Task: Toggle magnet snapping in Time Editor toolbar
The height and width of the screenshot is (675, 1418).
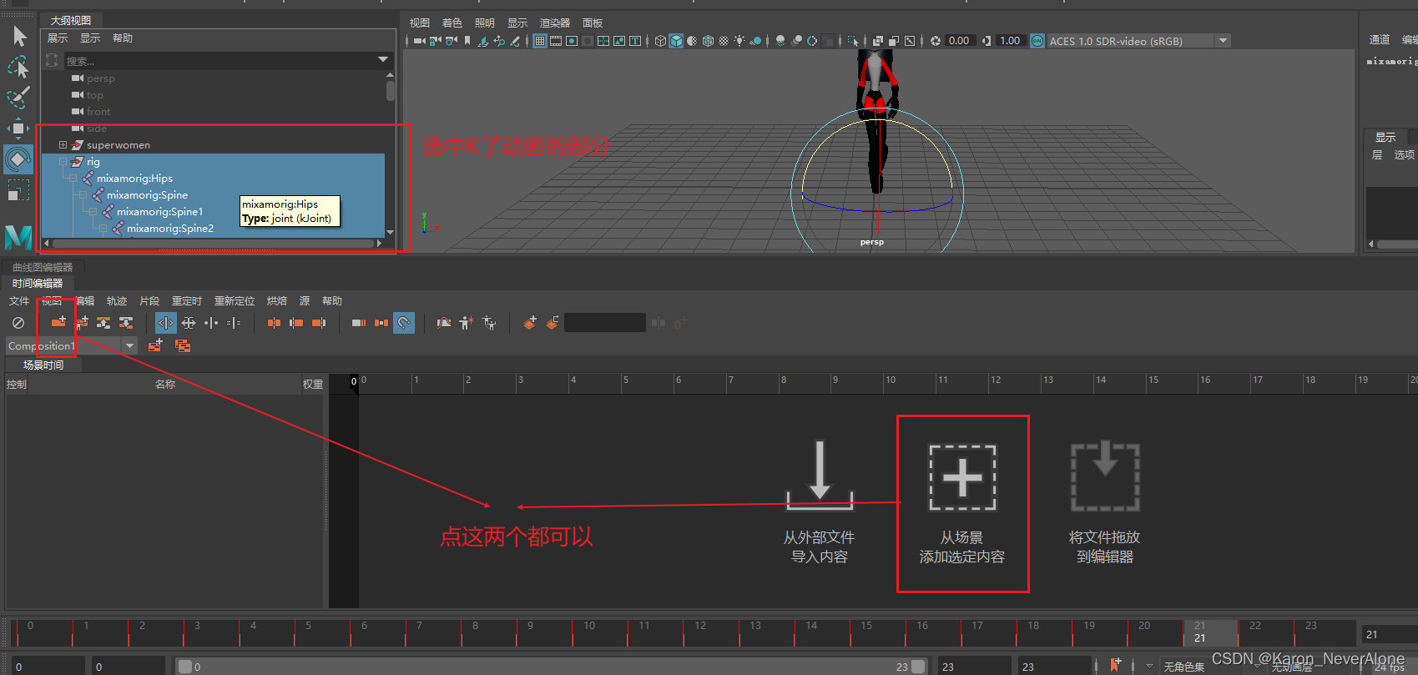Action: (x=404, y=323)
